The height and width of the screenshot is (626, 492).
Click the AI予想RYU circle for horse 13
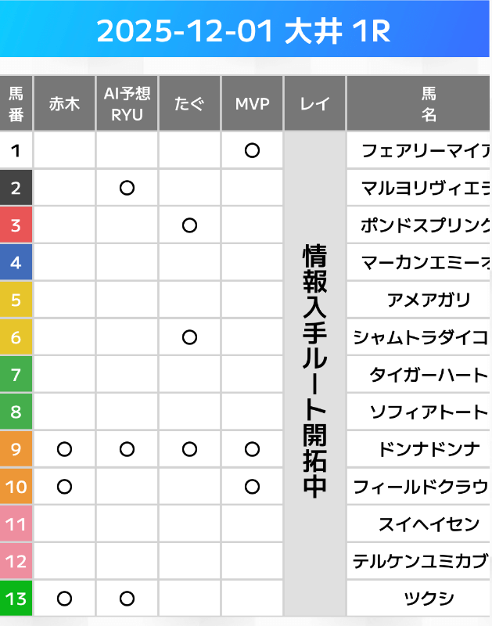click(127, 599)
